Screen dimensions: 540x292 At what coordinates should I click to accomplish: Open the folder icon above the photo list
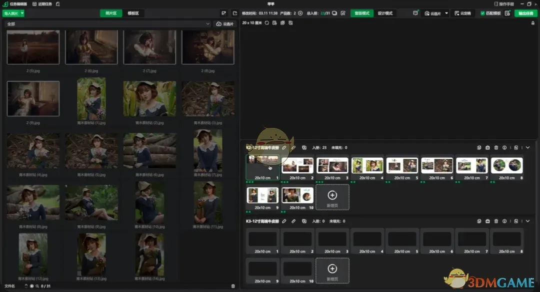(x=235, y=13)
